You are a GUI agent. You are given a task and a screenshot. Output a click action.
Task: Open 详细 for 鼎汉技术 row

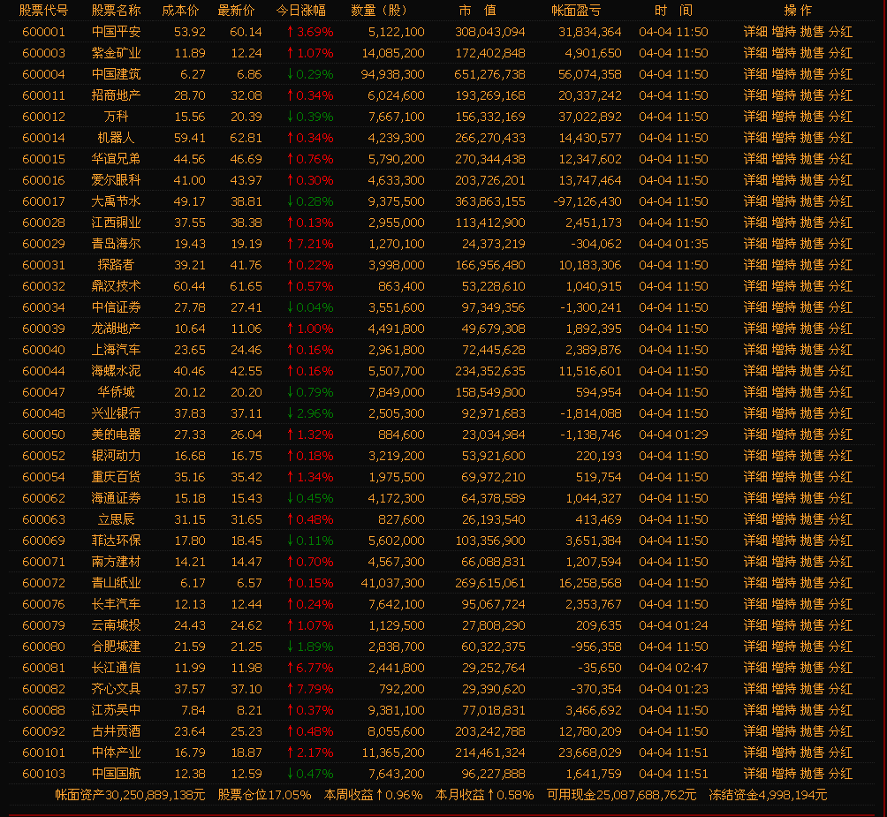[x=755, y=287]
